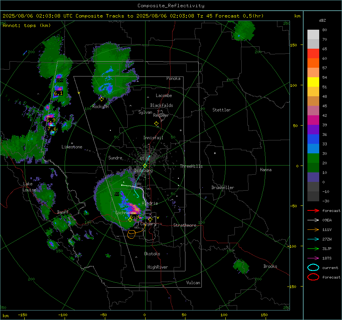Screen dimensions: 342x320
Task: Click the Strathmore city label
Action: [x=185, y=225]
